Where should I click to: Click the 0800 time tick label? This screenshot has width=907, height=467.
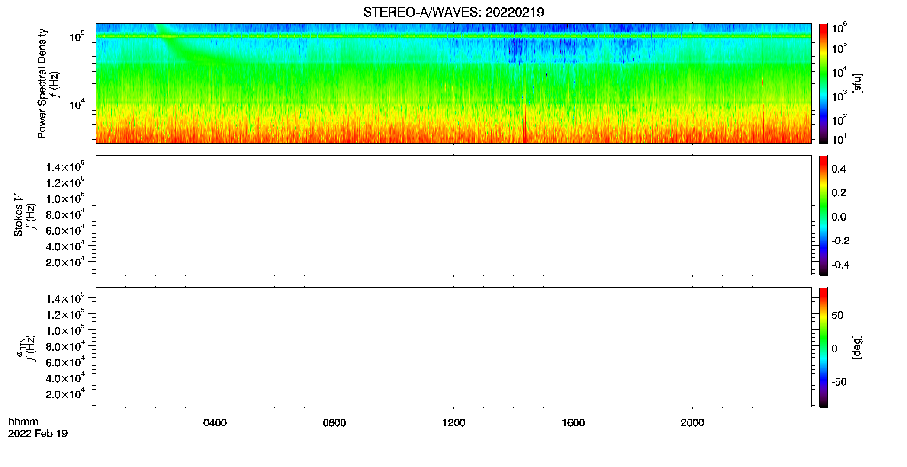point(334,423)
